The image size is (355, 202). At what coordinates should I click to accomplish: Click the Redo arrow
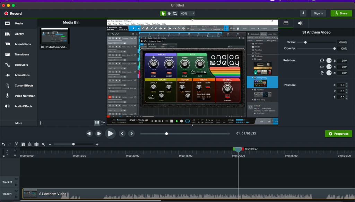point(10,144)
